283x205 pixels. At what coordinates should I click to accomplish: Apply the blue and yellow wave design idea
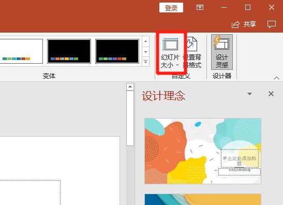click(203, 199)
